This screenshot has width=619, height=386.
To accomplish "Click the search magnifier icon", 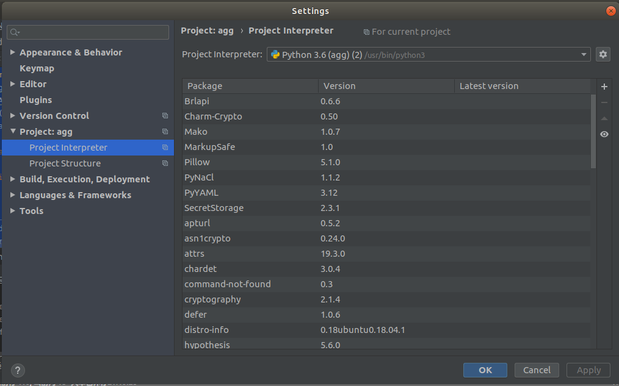I will pyautogui.click(x=15, y=32).
